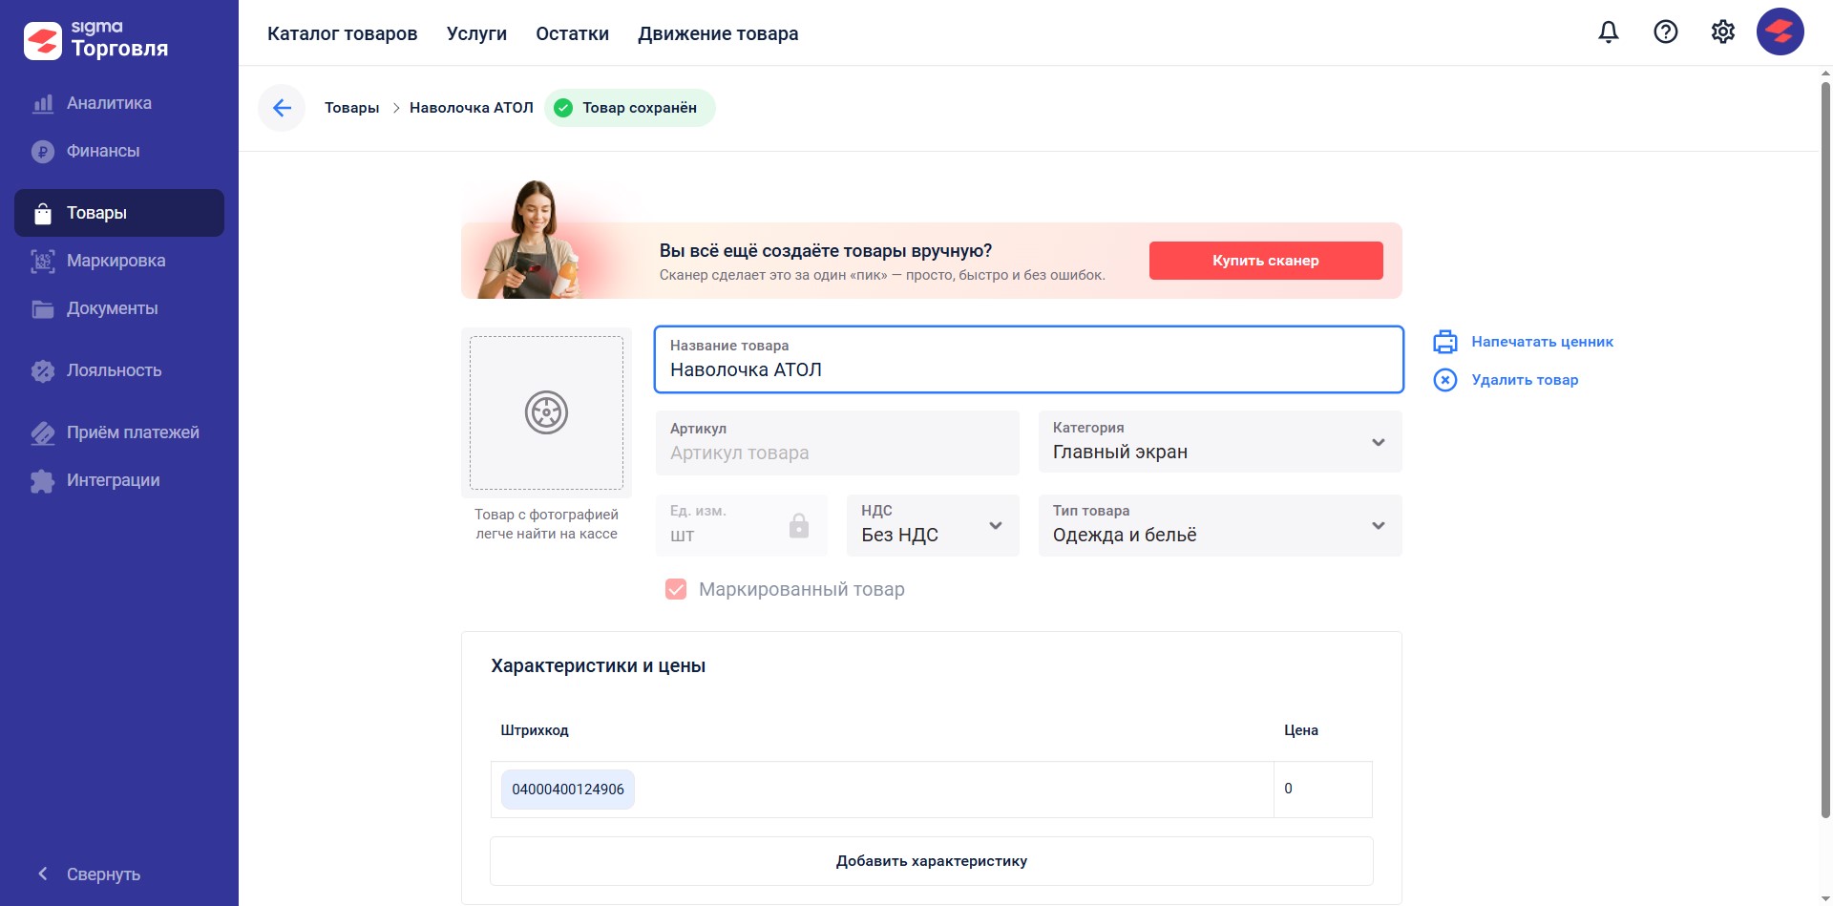Click the Лояльность percent badge icon

click(x=43, y=370)
